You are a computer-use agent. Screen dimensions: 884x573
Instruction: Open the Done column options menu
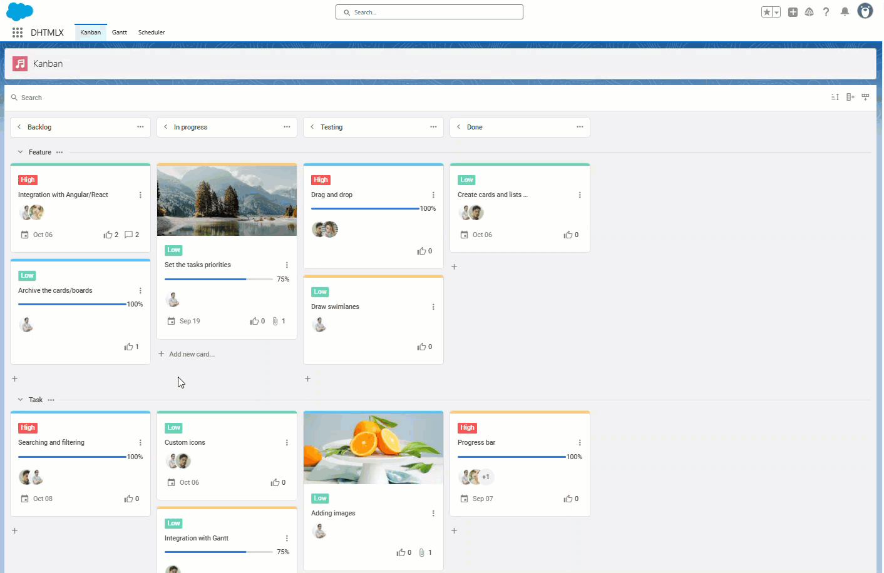(x=580, y=127)
